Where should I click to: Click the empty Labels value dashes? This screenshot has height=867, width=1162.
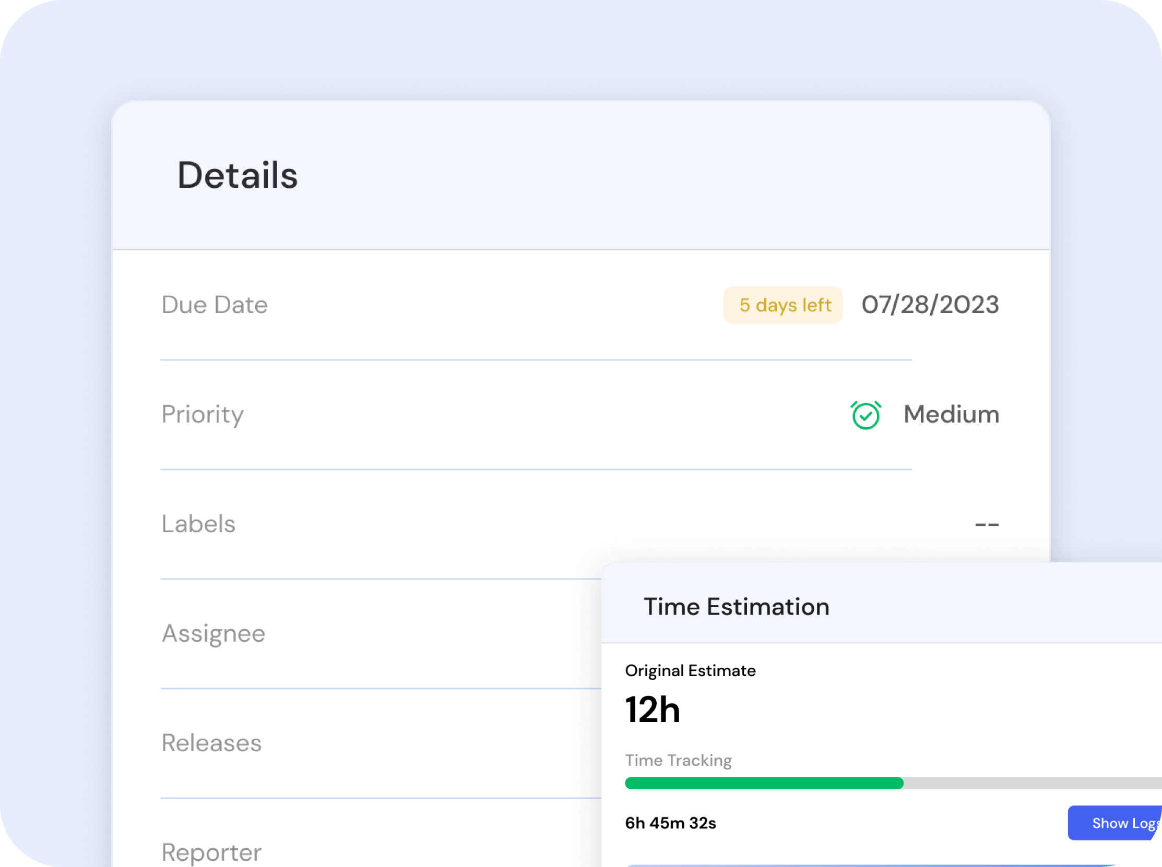click(x=987, y=524)
